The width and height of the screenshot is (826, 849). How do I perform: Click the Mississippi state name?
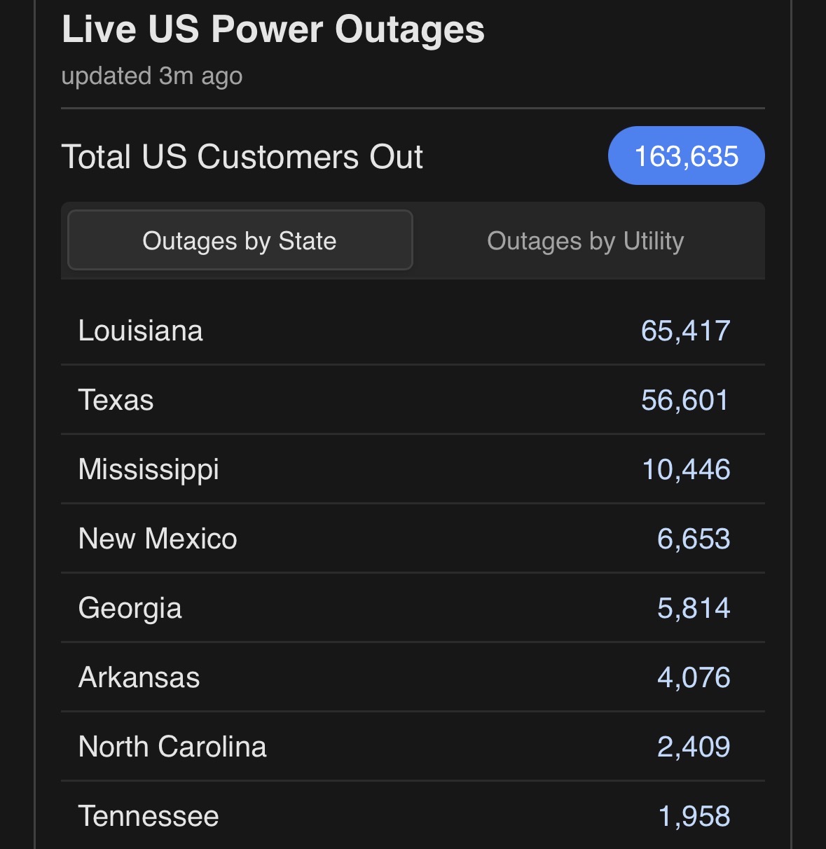149,469
